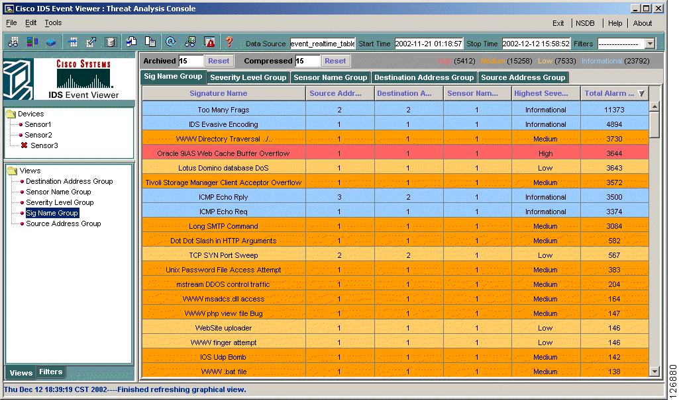This screenshot has width=679, height=400.
Task: Click the blue sensor device icon
Action: (51, 42)
